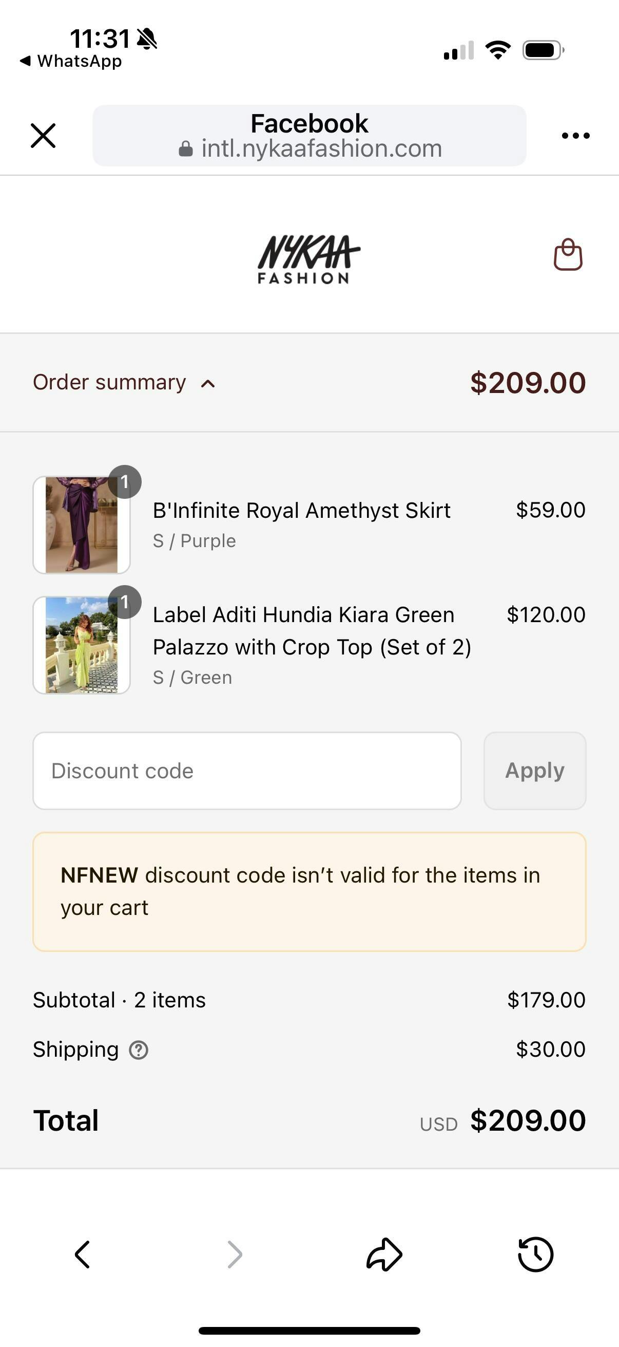Screen dimensions: 619x1347
Task: Tap the NFNEW invalid discount code notice
Action: point(309,891)
